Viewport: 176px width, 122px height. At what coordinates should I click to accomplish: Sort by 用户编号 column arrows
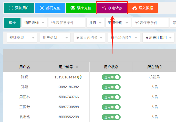[x=77, y=67]
